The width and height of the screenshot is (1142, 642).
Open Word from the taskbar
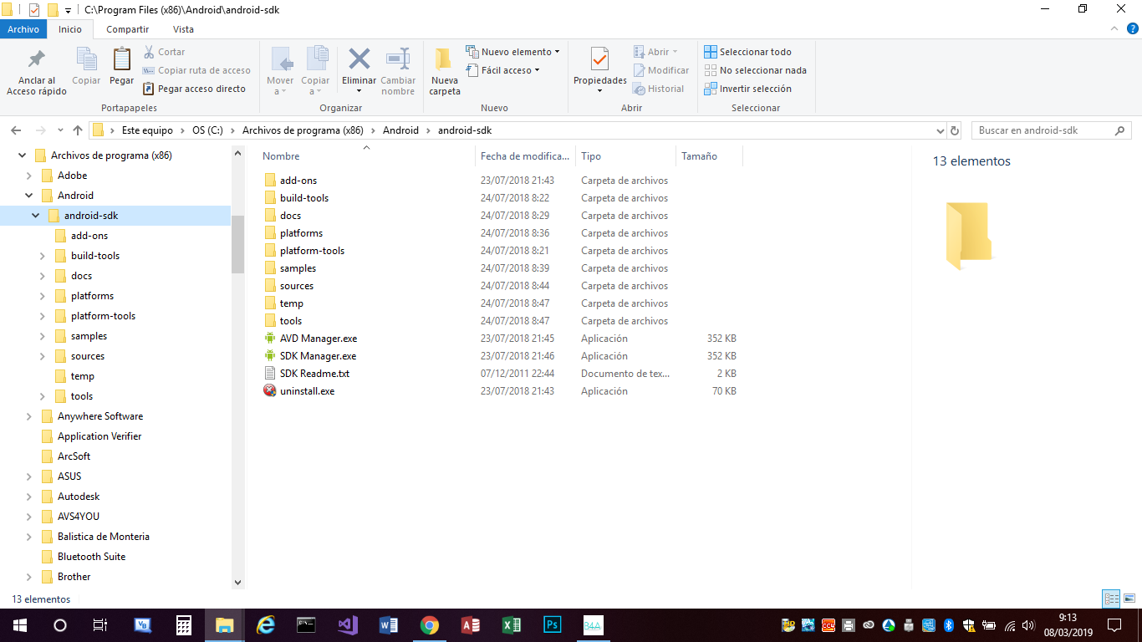tap(389, 625)
